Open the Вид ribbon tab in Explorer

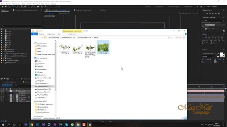point(59,34)
